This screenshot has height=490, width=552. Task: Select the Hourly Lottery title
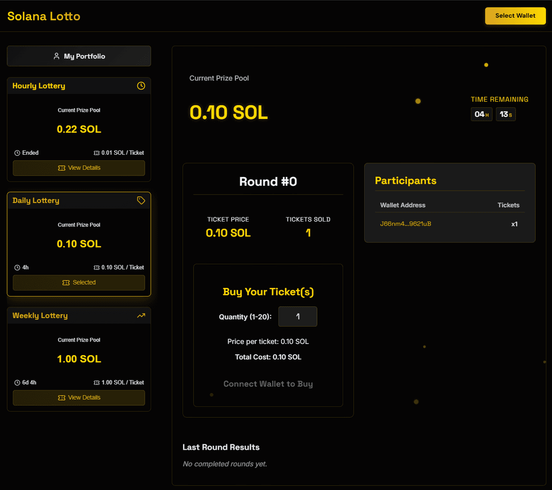pyautogui.click(x=39, y=86)
